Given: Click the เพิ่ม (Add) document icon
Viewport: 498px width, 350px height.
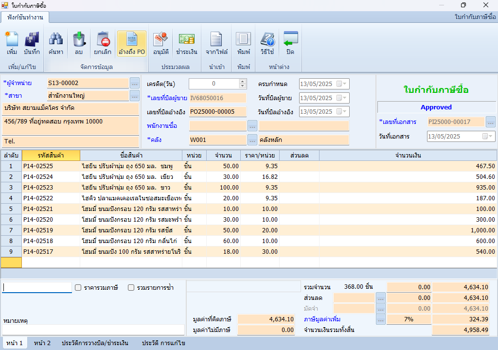Looking at the screenshot, I should (x=12, y=43).
